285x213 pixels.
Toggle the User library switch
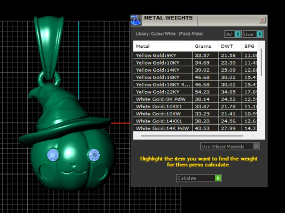click(x=253, y=34)
